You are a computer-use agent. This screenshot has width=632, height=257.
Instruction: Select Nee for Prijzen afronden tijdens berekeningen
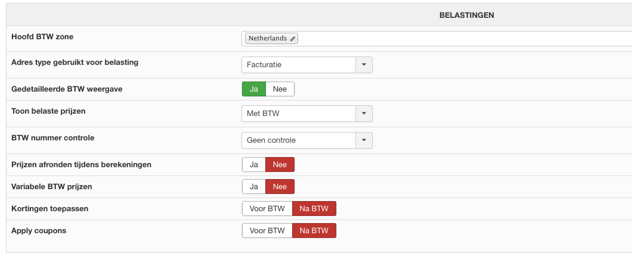point(280,165)
